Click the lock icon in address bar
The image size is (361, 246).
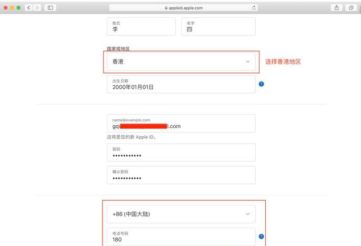click(166, 8)
